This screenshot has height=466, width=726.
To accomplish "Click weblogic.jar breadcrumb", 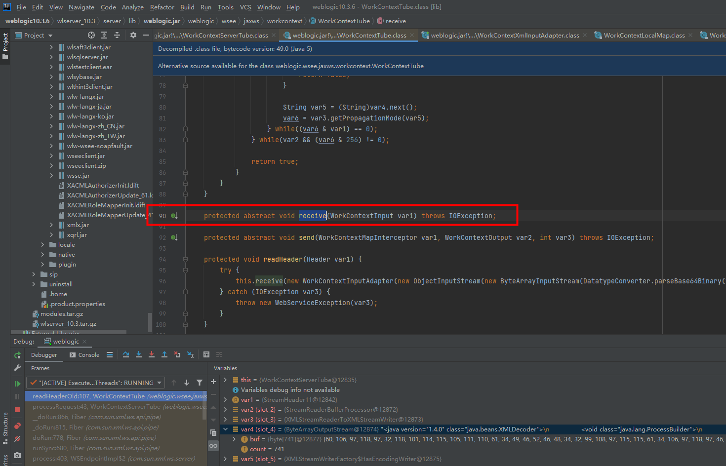I will tap(162, 21).
